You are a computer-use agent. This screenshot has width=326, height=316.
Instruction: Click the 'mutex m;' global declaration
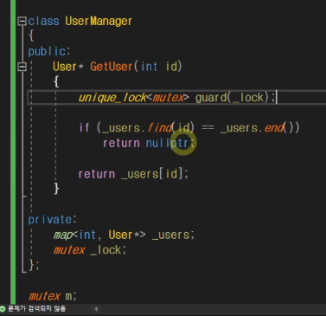(x=53, y=296)
